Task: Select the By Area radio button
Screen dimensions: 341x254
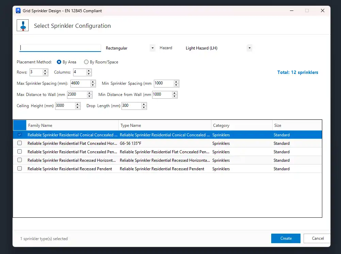Action: tap(59, 62)
